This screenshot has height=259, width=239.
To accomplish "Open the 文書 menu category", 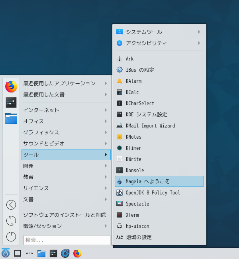I will [66, 199].
